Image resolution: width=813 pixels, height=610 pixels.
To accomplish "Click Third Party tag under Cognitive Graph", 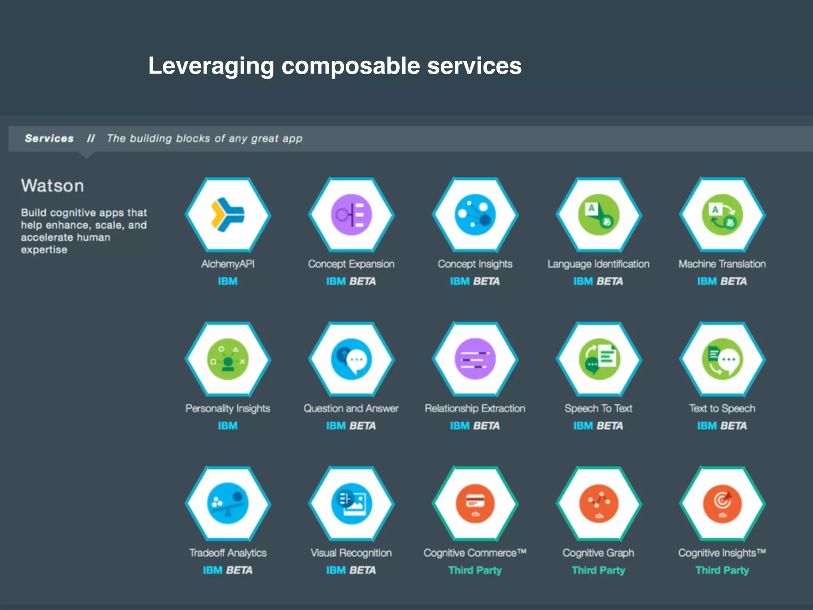I will pyautogui.click(x=599, y=571).
